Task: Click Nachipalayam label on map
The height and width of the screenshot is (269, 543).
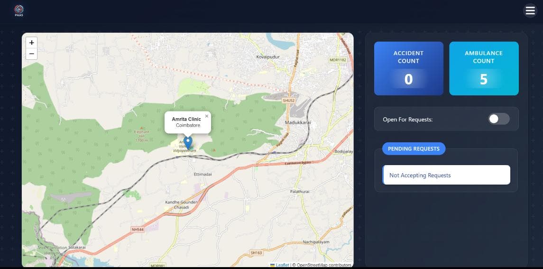Action: tap(316, 242)
